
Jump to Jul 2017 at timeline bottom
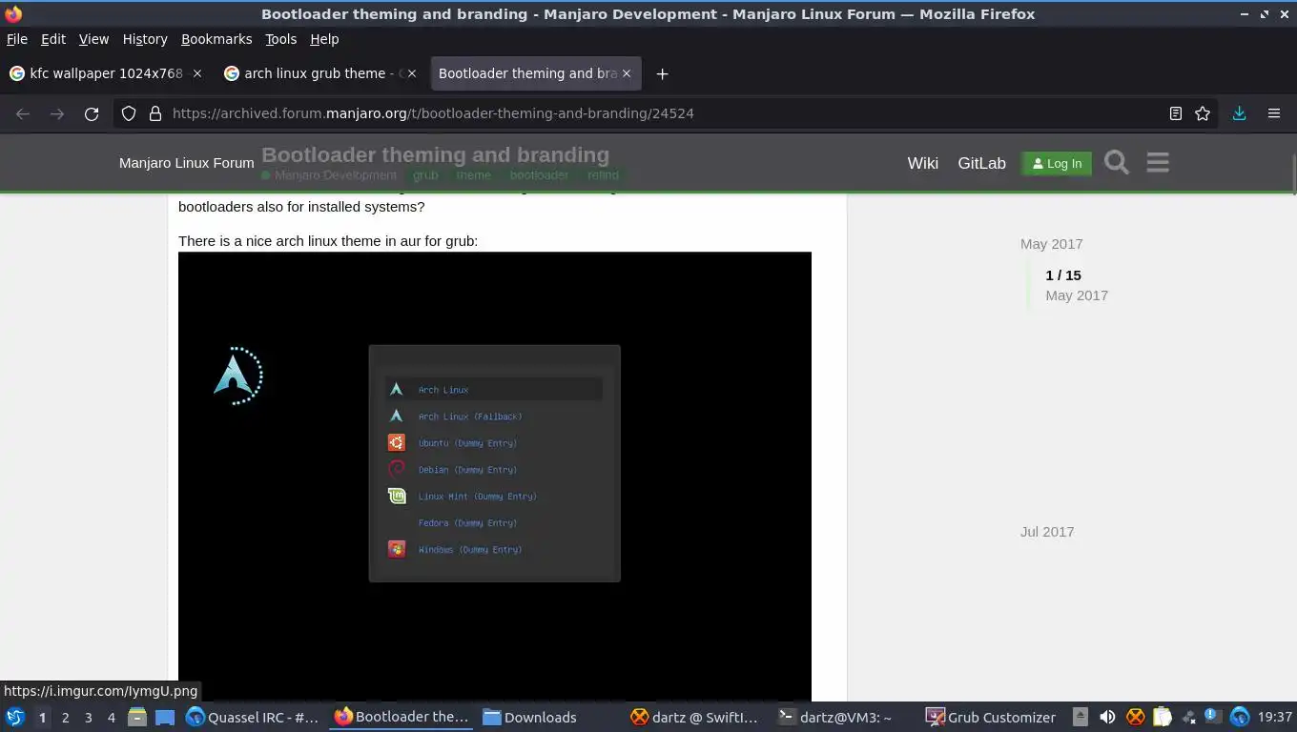click(1047, 532)
